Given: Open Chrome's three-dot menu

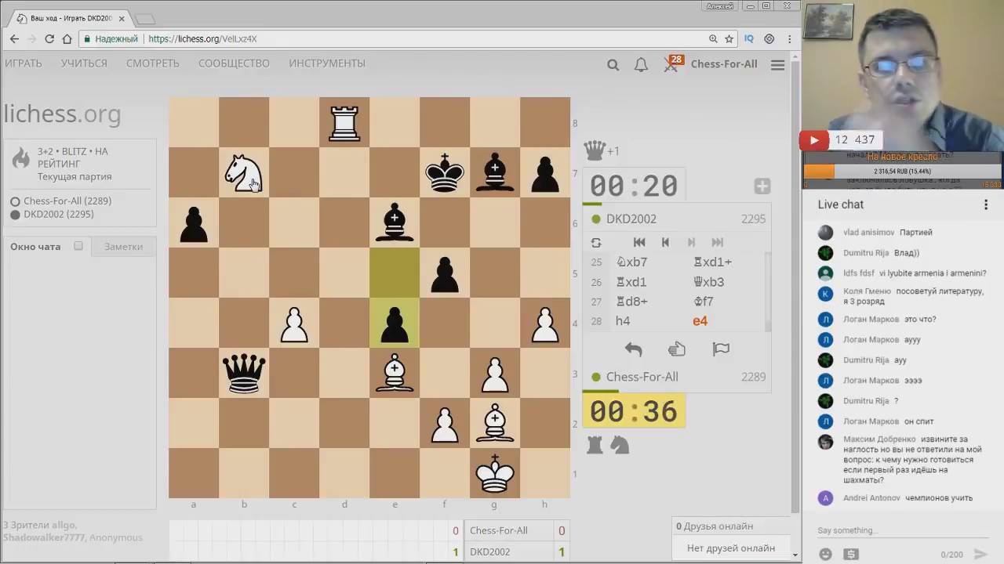Looking at the screenshot, I should pyautogui.click(x=789, y=38).
